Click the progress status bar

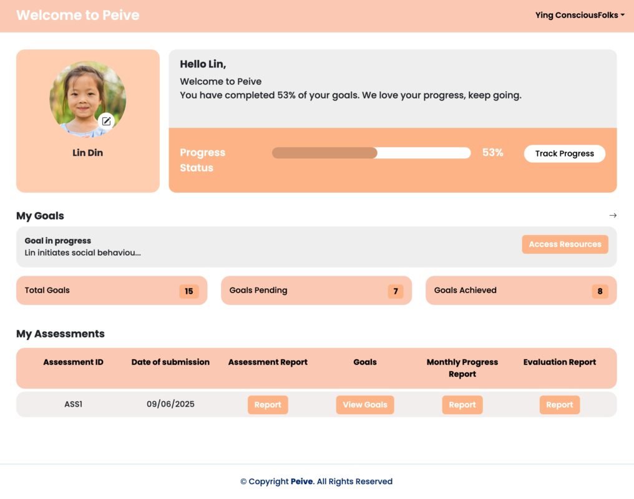[x=371, y=153]
